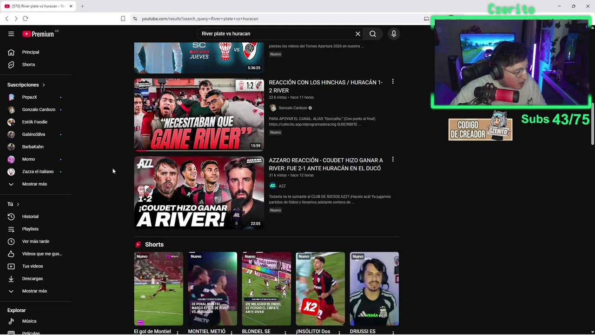Bookmark this page via the bookmark icon
This screenshot has height=335, width=595.
123,19
